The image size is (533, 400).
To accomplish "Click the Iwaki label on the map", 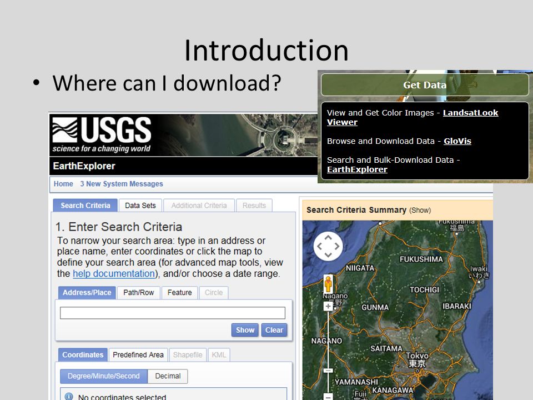I will (x=479, y=272).
